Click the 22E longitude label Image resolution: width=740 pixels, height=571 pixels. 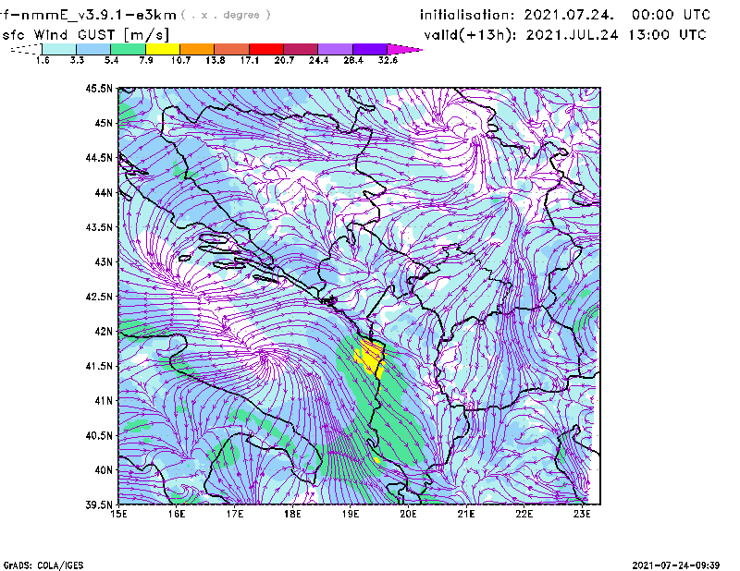(524, 514)
